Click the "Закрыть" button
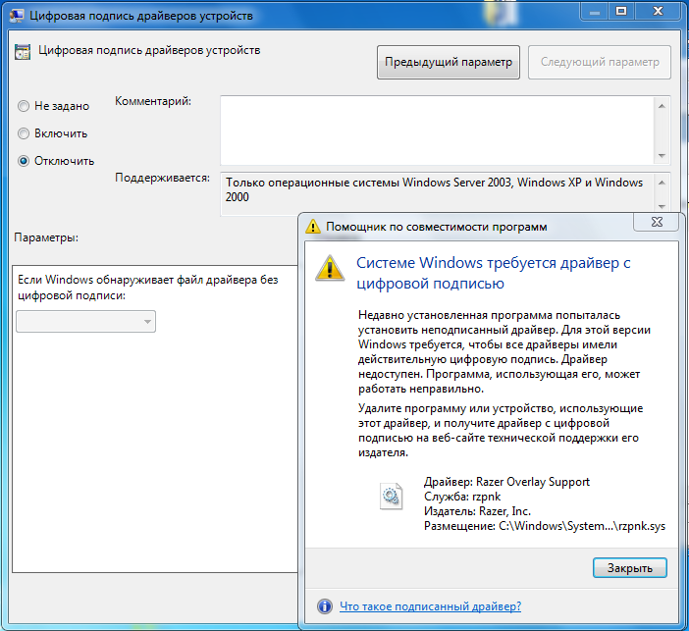 (630, 568)
